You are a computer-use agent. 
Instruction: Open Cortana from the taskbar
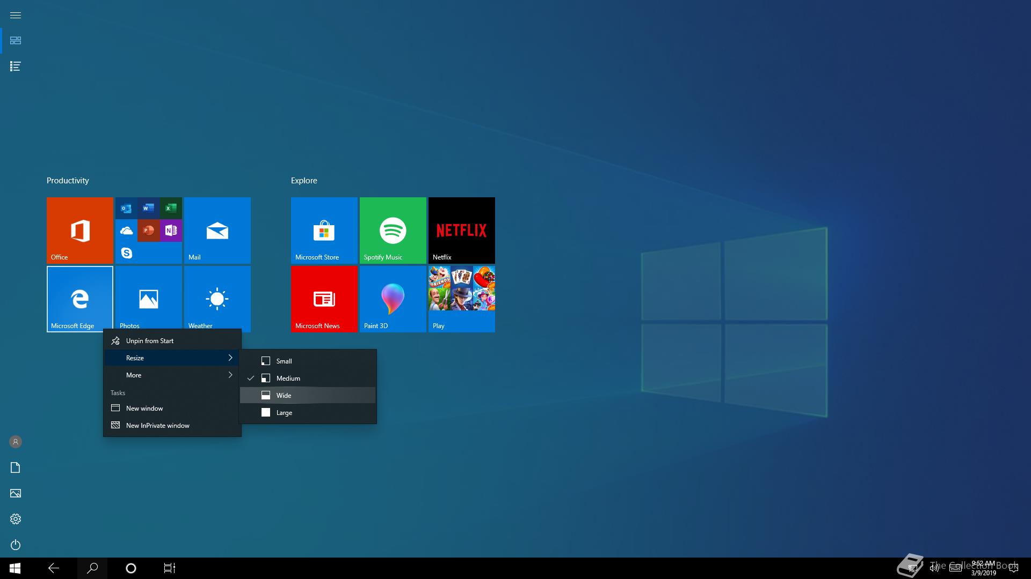click(131, 568)
